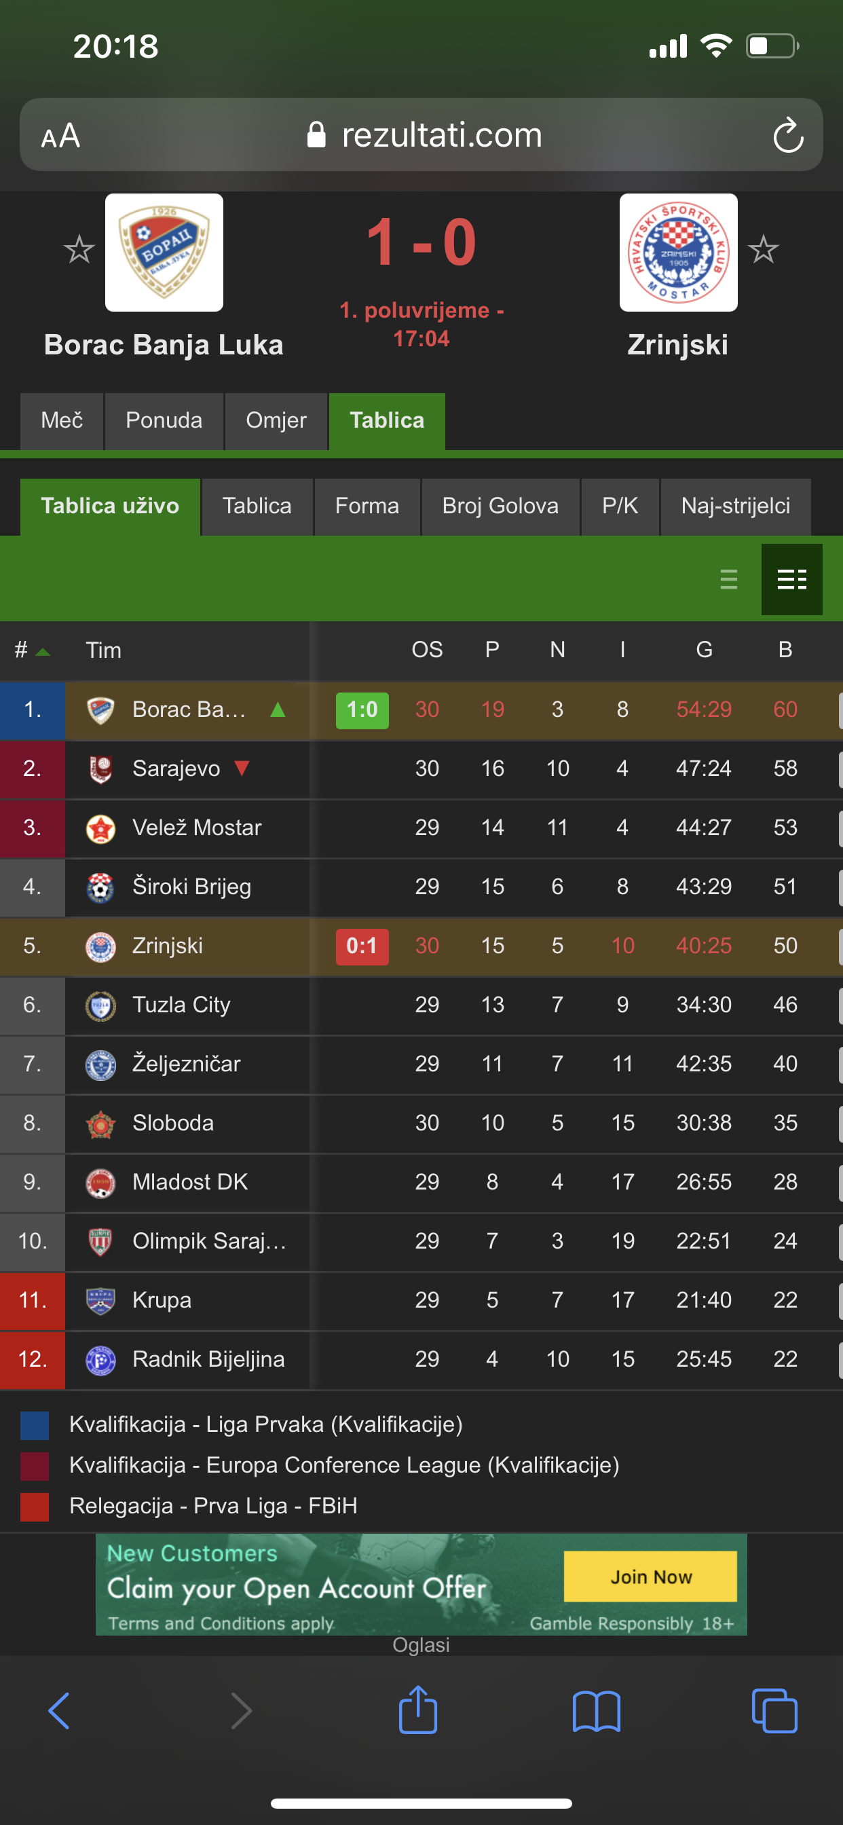The width and height of the screenshot is (843, 1825).
Task: Tap the Borac Banja Luka club crest
Action: 164,252
